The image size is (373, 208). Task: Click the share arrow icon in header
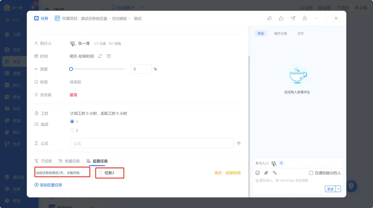[x=269, y=18]
